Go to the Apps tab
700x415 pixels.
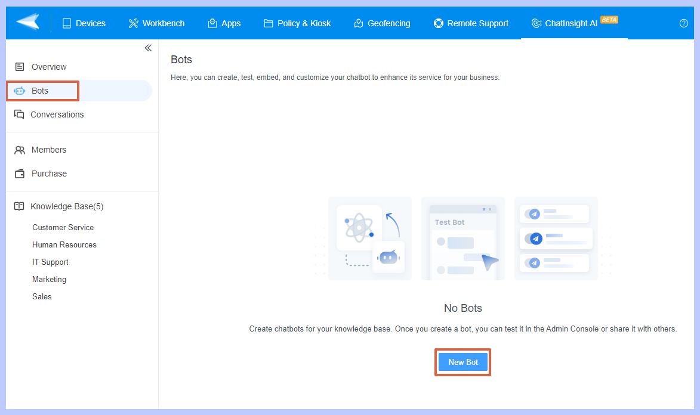(224, 23)
